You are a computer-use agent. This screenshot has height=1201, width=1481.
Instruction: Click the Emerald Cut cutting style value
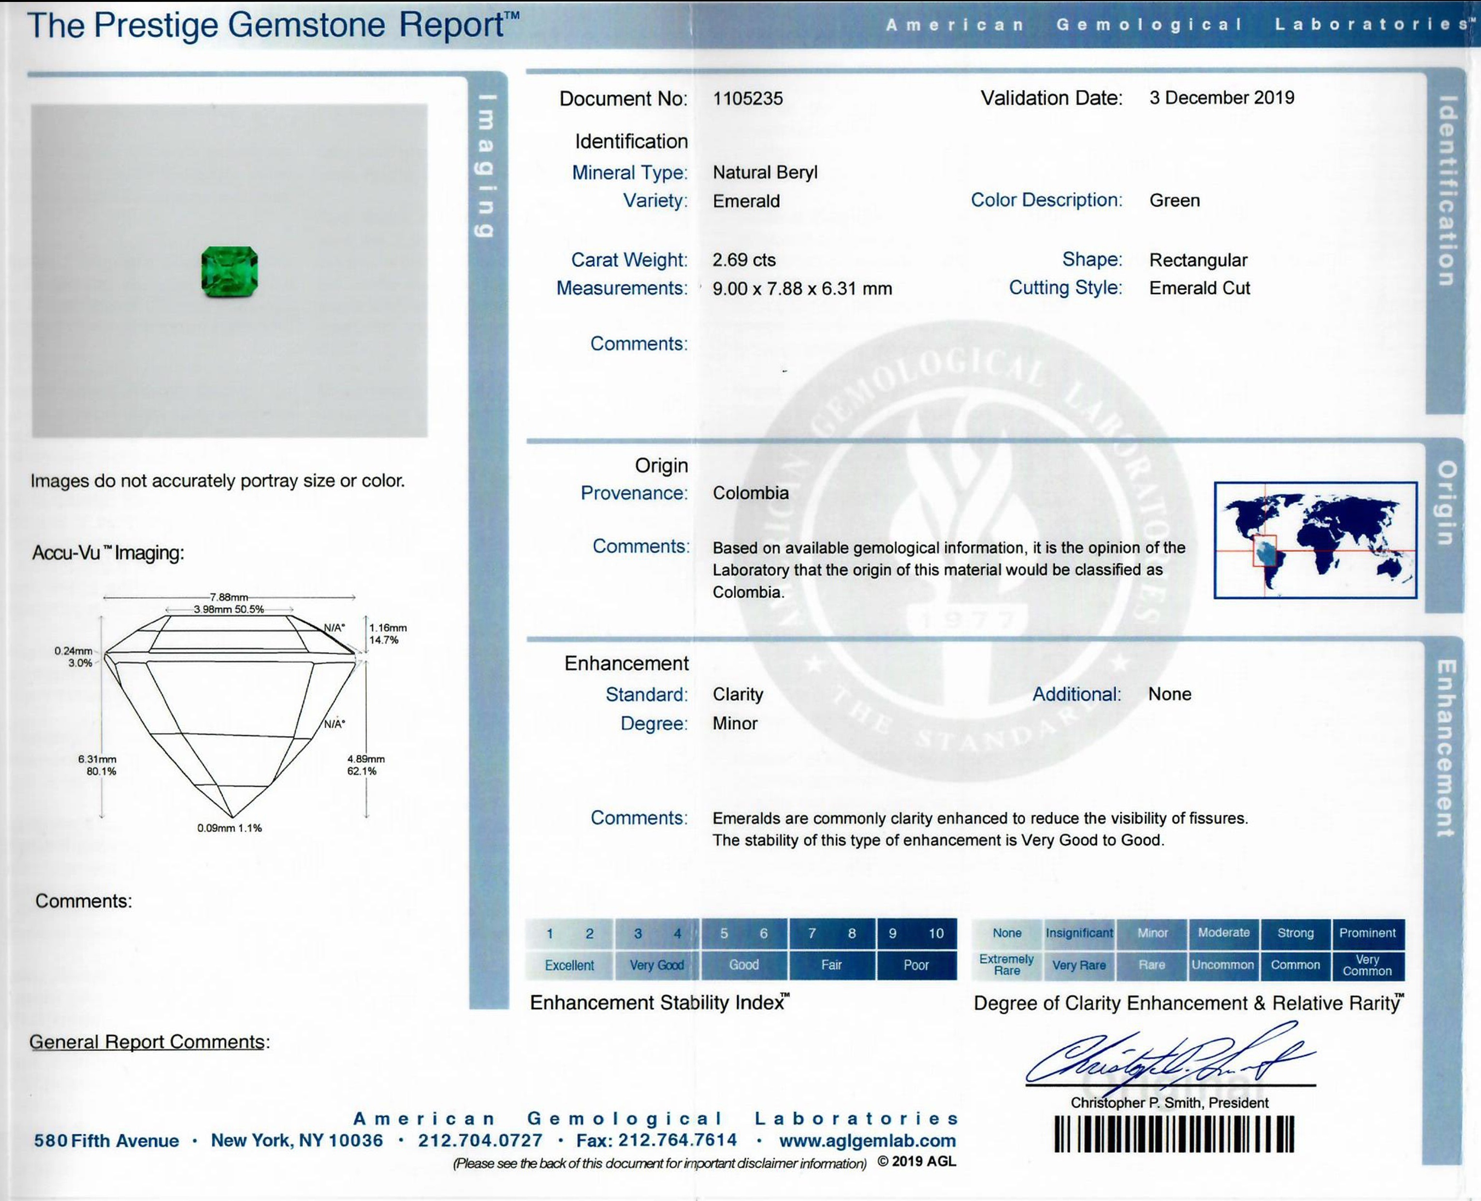(1200, 288)
